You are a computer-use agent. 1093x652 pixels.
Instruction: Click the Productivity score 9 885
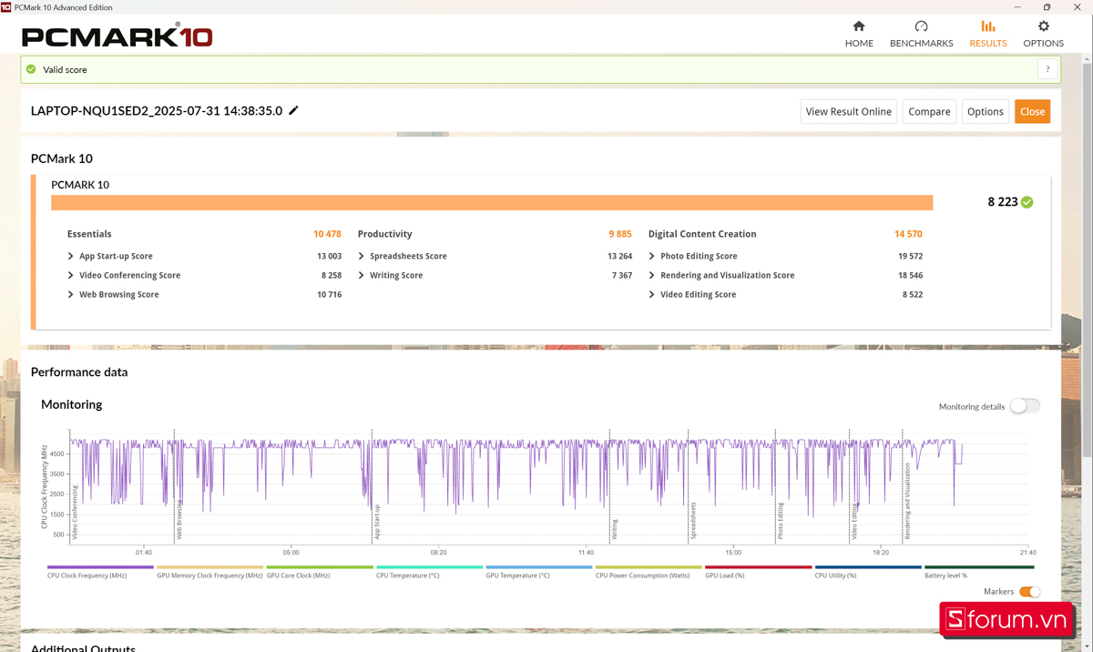[620, 234]
